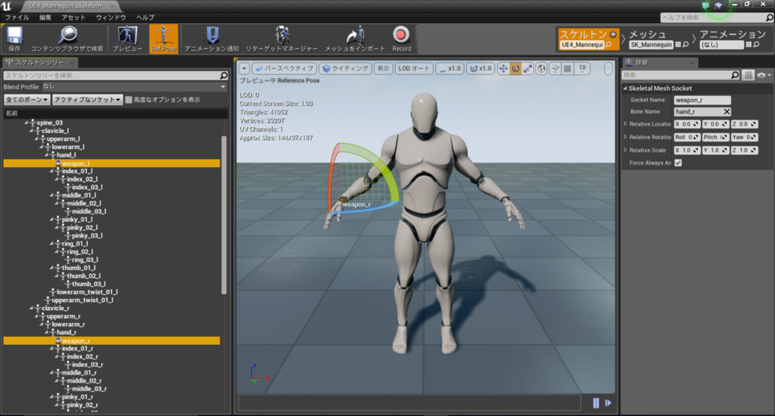Switch to the アニメーション mode tab
The width and height of the screenshot is (775, 416).
pyautogui.click(x=733, y=34)
